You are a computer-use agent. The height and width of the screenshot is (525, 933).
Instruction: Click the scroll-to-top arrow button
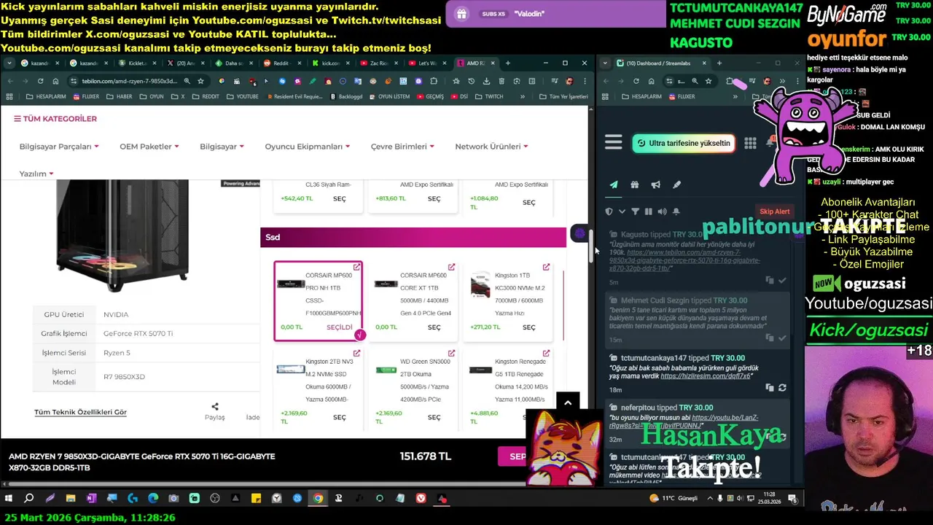[567, 402]
